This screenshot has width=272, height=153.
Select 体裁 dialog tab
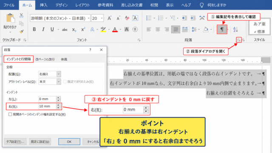click(x=64, y=59)
